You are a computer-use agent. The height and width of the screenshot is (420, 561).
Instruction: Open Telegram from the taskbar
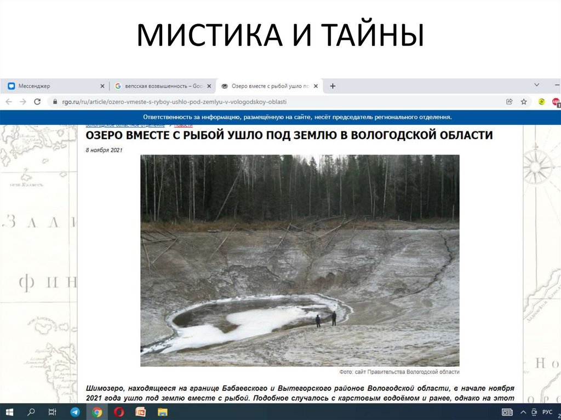[75, 412]
